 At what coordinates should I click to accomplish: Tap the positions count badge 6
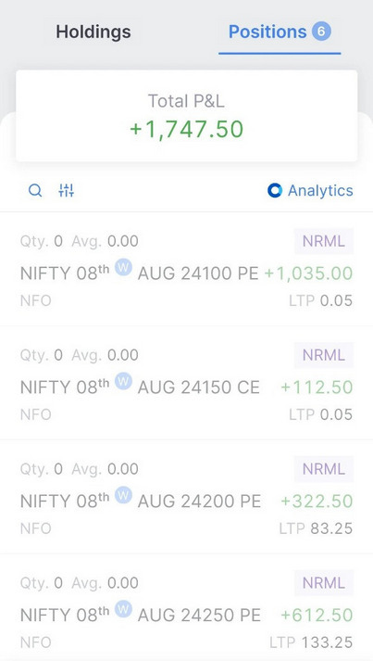[321, 32]
